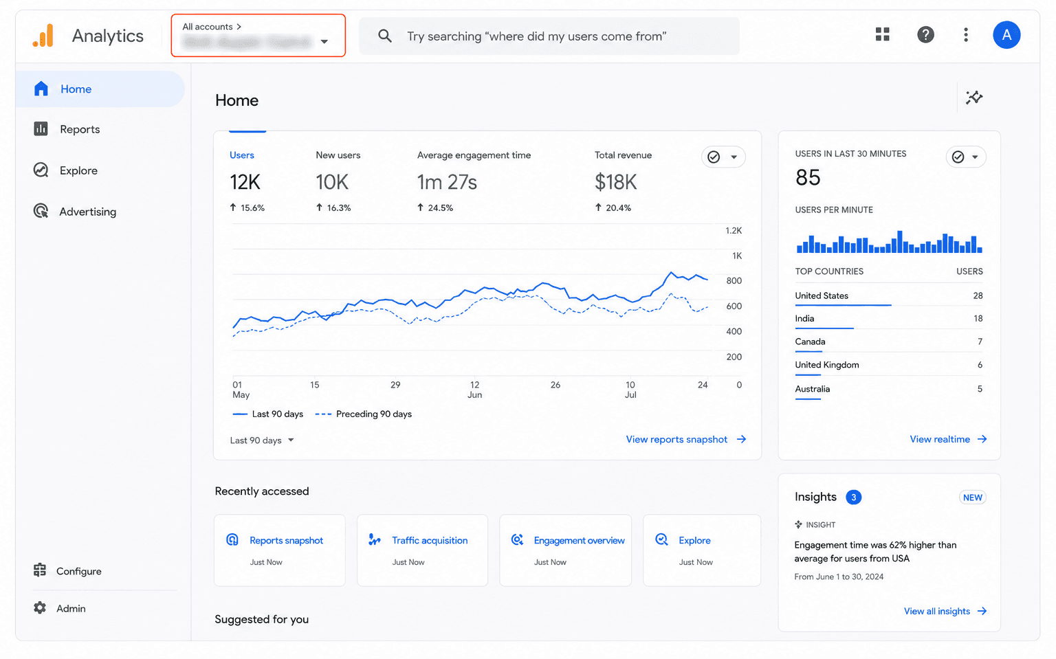This screenshot has width=1056, height=659.
Task: Click the View all insights link
Action: pos(945,611)
